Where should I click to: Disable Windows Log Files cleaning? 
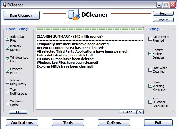pyautogui.click(x=7, y=59)
